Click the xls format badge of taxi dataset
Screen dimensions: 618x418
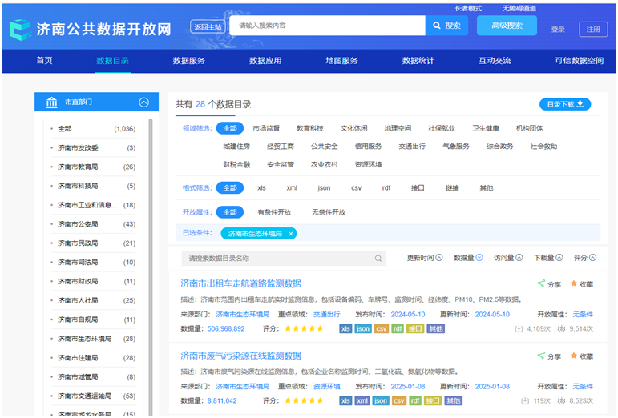[x=345, y=328]
